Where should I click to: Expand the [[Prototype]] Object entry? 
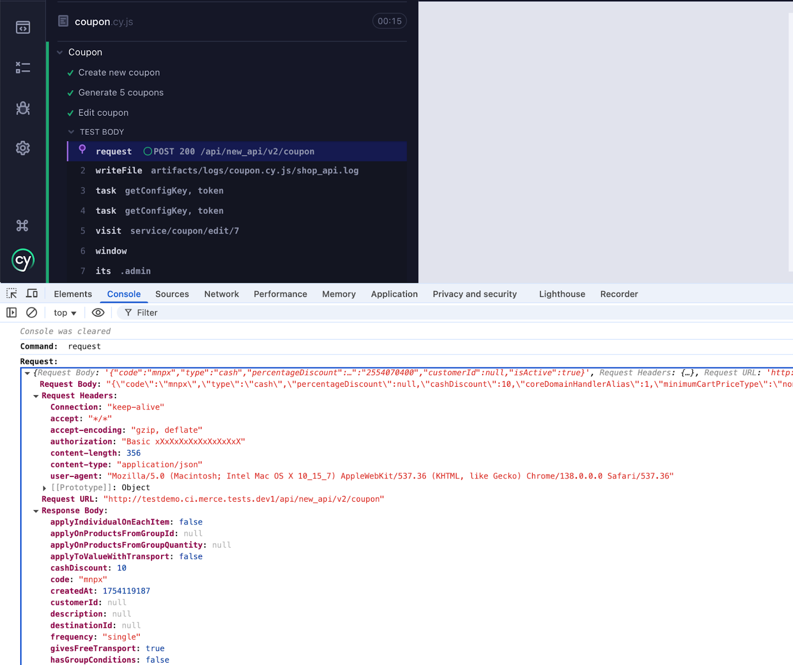[x=45, y=488]
